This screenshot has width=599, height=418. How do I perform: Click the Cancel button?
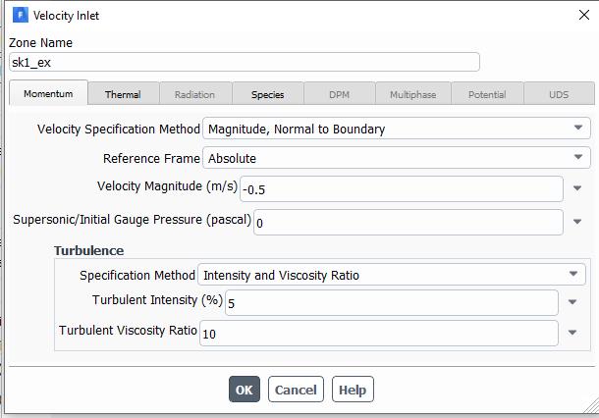coord(296,390)
